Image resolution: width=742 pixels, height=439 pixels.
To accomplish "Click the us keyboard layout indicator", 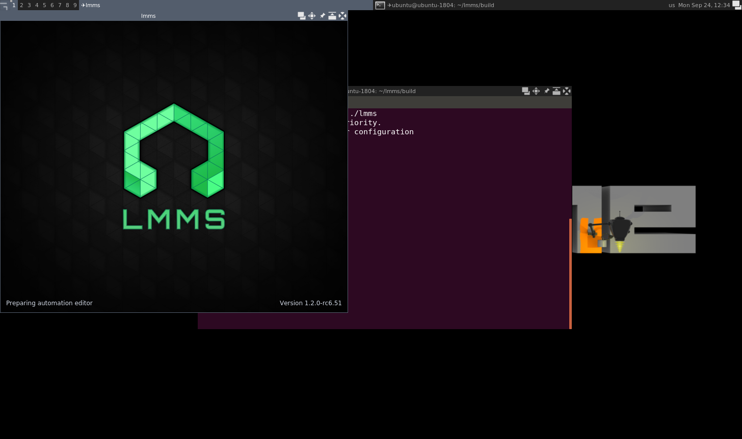I will [671, 5].
